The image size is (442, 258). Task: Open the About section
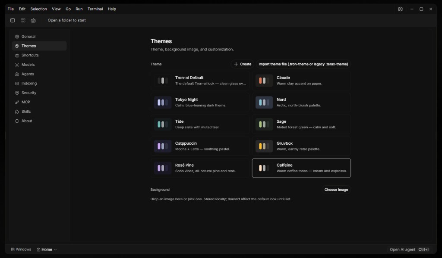(39, 121)
